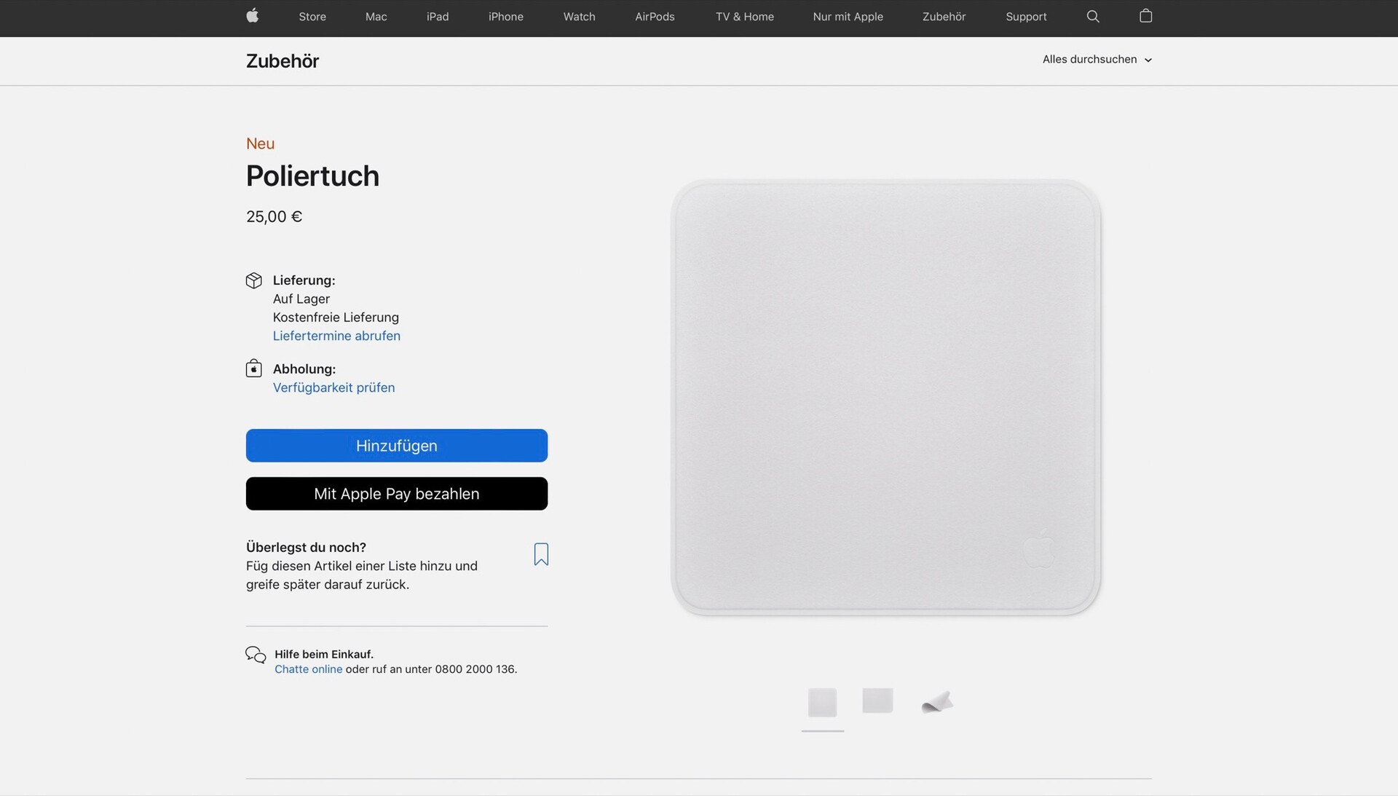Go to the Support menu
Screen dimensions: 1398x796
[x=1026, y=16]
